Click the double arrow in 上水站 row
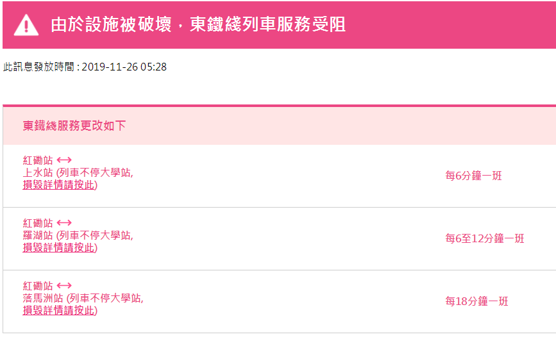This screenshot has height=339, width=556. click(x=64, y=161)
